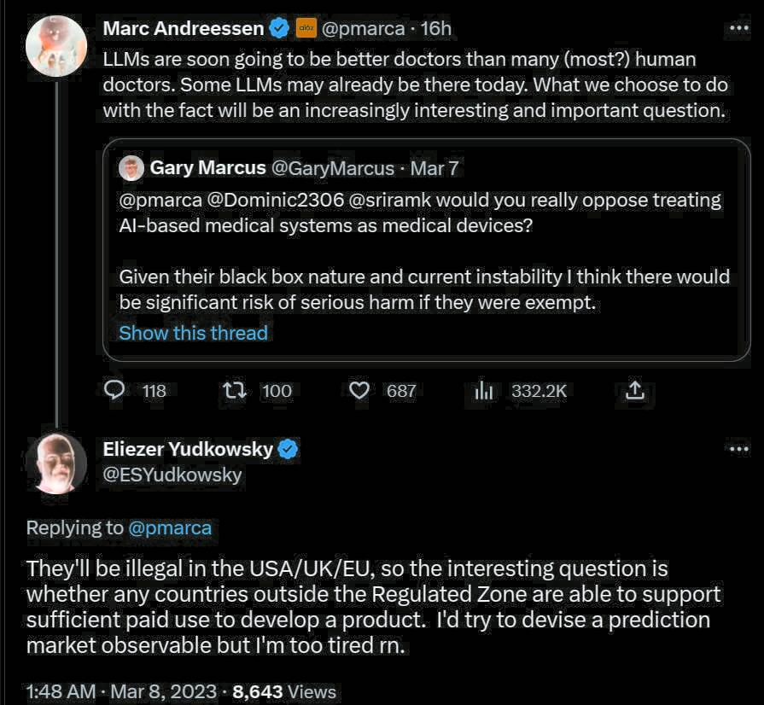
Task: Open more options menu on Marc's tweet
Action: pyautogui.click(x=737, y=28)
